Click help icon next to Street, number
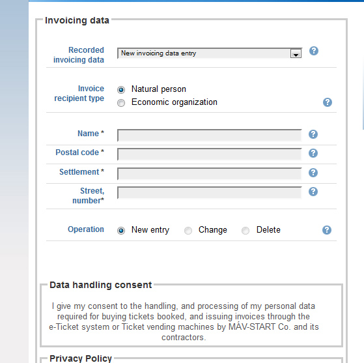This screenshot has height=363, width=364. click(313, 192)
